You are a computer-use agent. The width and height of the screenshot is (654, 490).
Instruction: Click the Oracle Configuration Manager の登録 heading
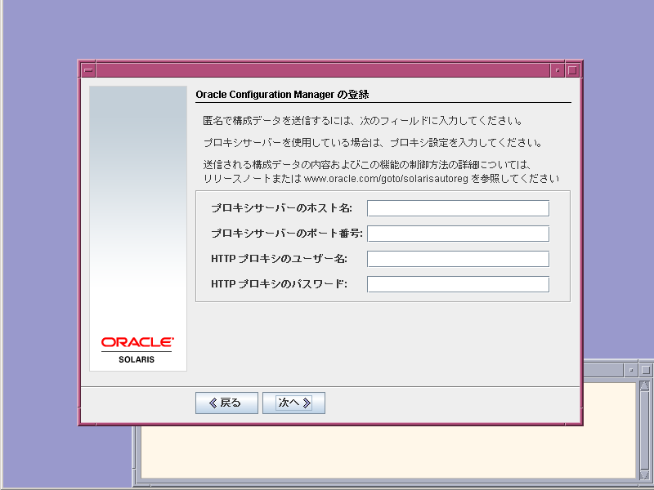pos(282,95)
